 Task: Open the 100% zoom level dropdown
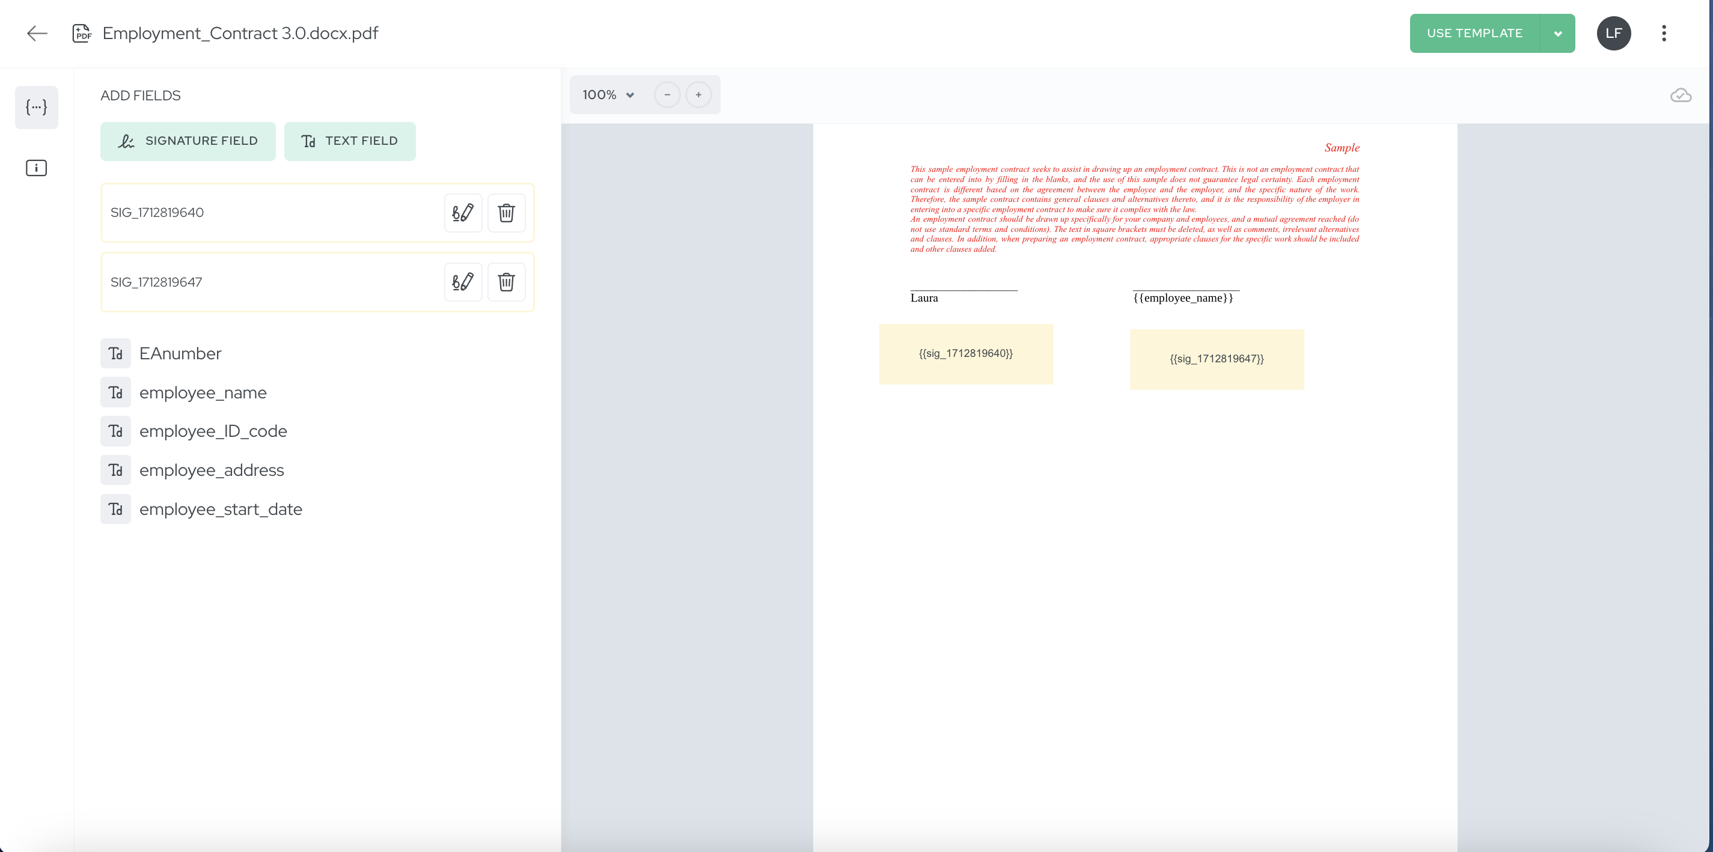608,95
